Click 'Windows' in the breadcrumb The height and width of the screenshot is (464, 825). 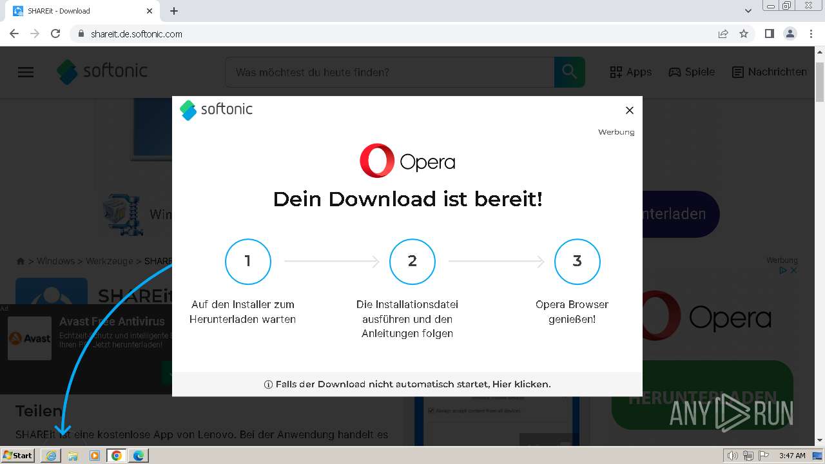pyautogui.click(x=55, y=261)
